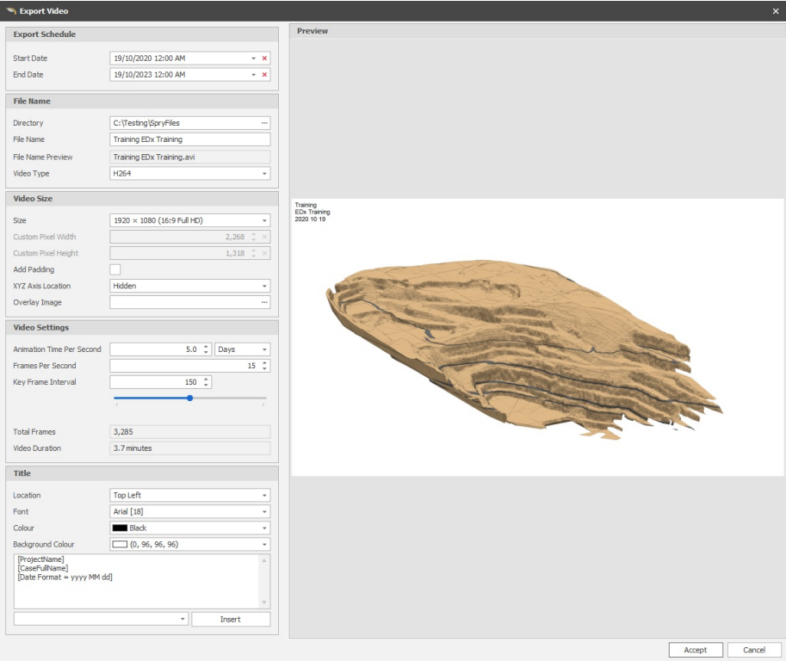Image resolution: width=786 pixels, height=661 pixels.
Task: Clear the Start Date field
Action: pyautogui.click(x=263, y=58)
